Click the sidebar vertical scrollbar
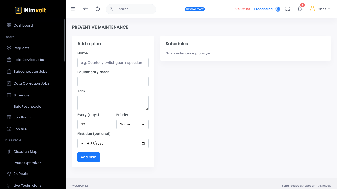The width and height of the screenshot is (337, 189). 65,40
